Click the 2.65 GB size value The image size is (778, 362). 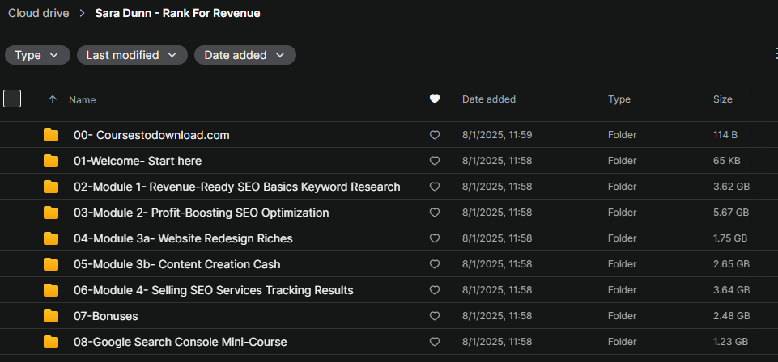[731, 264]
